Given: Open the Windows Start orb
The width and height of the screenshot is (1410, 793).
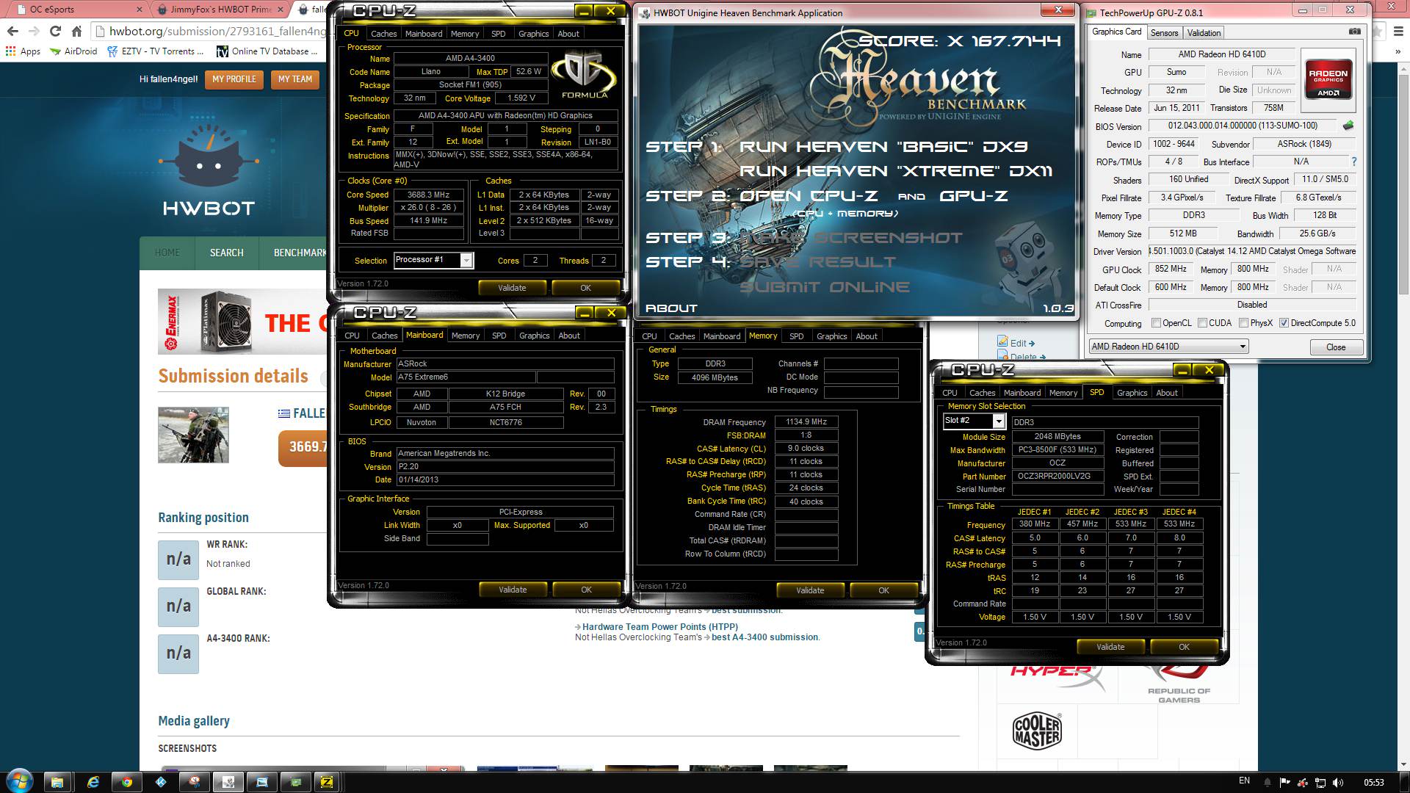Looking at the screenshot, I should pyautogui.click(x=19, y=781).
